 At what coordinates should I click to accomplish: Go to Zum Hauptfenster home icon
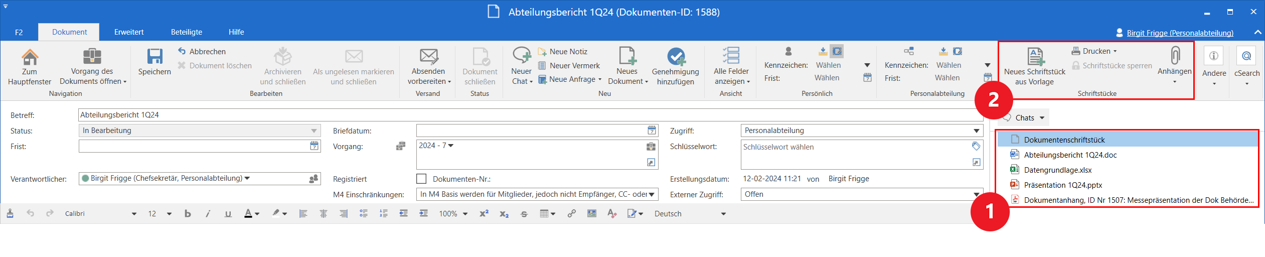(x=30, y=57)
